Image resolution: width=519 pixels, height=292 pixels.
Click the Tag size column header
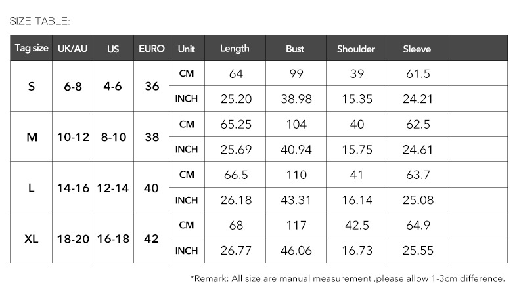(x=32, y=49)
